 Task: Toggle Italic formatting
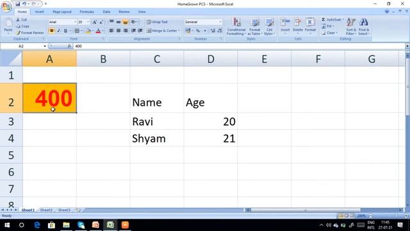pyautogui.click(x=58, y=31)
